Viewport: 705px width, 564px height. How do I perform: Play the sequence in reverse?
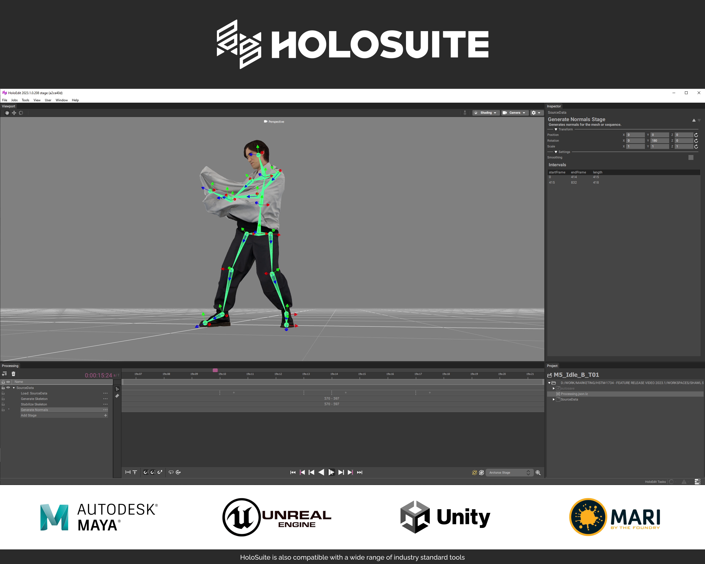321,472
